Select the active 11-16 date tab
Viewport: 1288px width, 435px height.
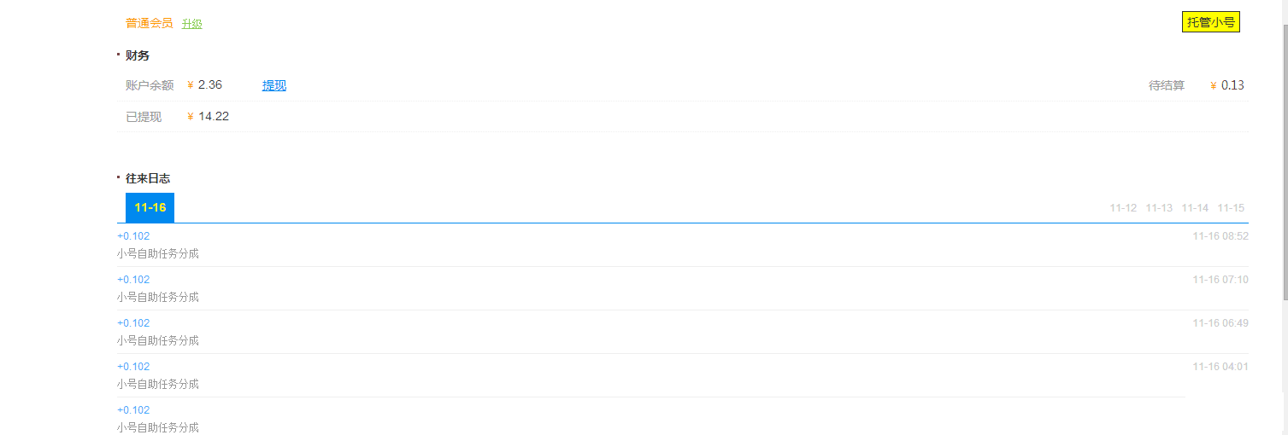(x=150, y=207)
